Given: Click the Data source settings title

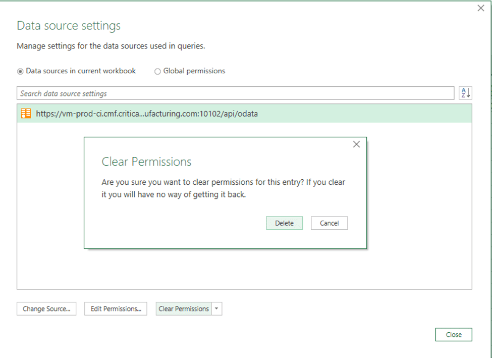Looking at the screenshot, I should click(x=69, y=26).
